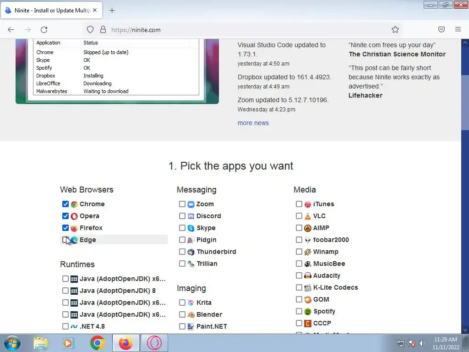
Task: Click the CCCP icon under Media
Action: 307,324
